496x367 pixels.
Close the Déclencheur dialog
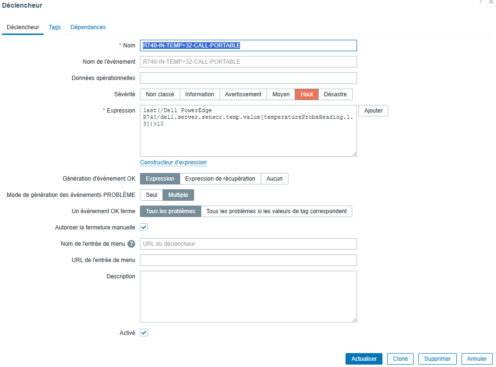[491, 1]
